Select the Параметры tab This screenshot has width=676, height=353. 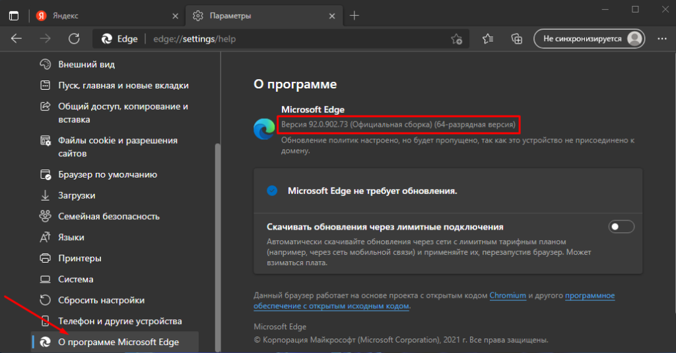click(x=264, y=16)
